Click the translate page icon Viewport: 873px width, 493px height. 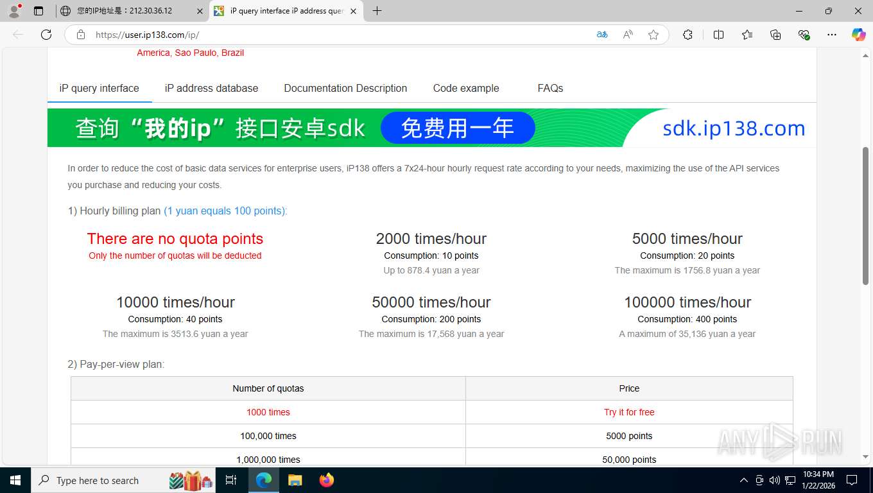click(602, 35)
